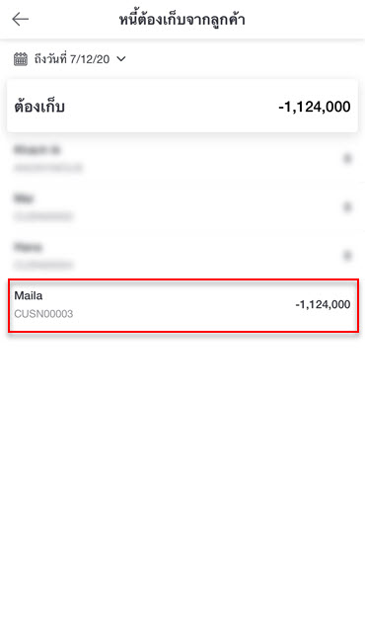Screen dimensions: 365x632
Task: Go back using the left arrow icon
Action: coord(20,19)
